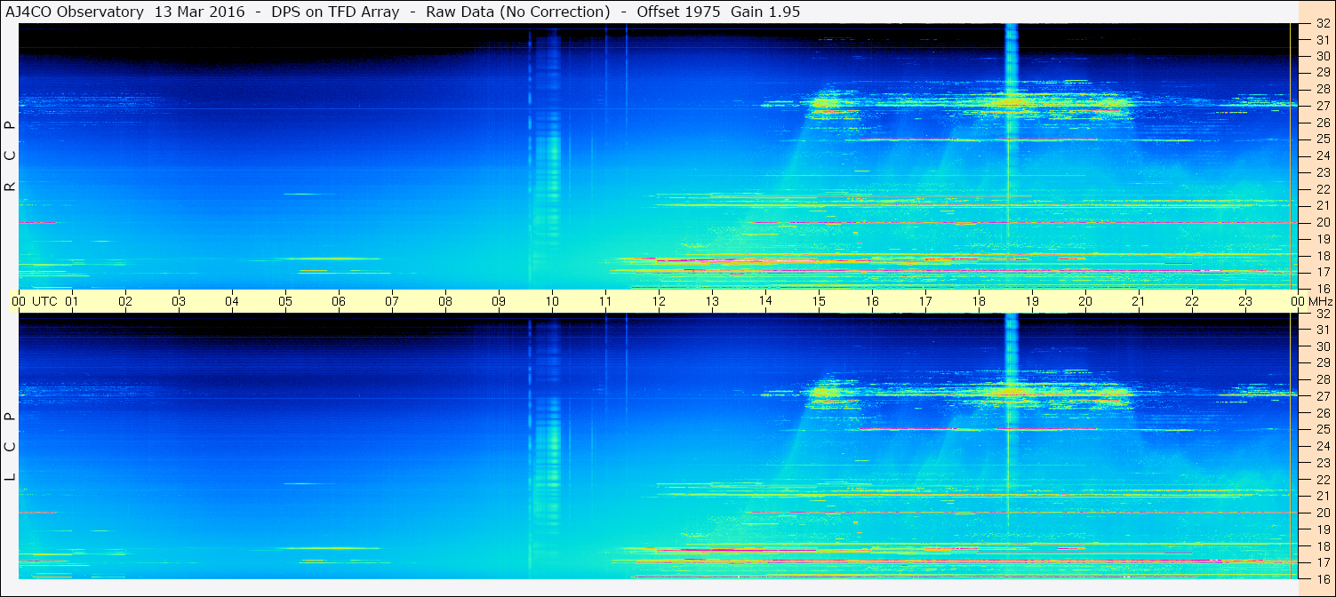1336x597 pixels.
Task: Click the 19 hour tick on the UTC time axis
Action: (x=1032, y=301)
